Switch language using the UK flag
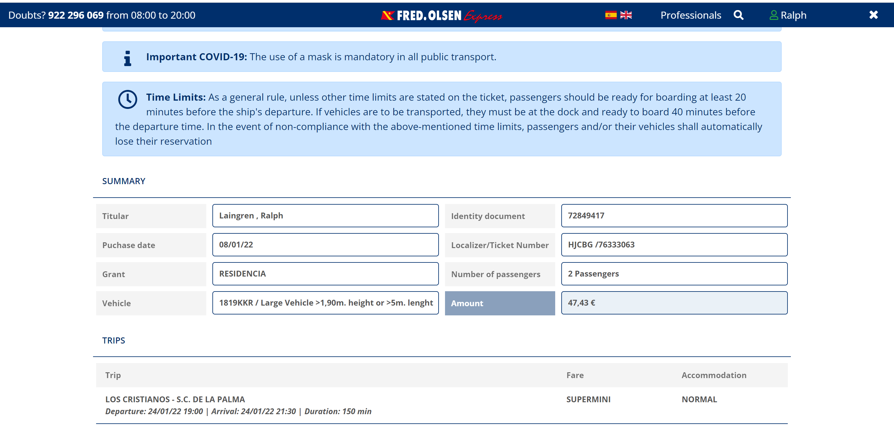 point(626,15)
